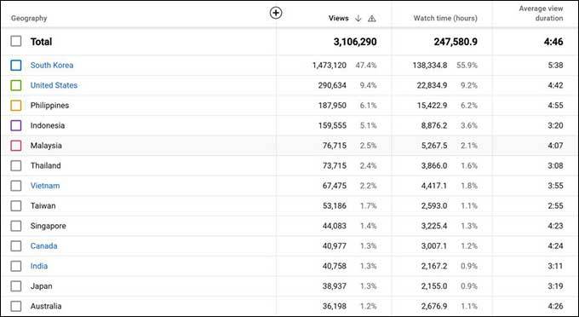
Task: Open the South Korea geography link
Action: [52, 66]
